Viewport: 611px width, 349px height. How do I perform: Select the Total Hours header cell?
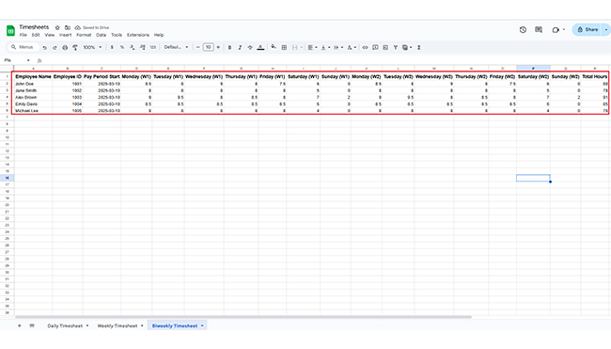tap(595, 77)
